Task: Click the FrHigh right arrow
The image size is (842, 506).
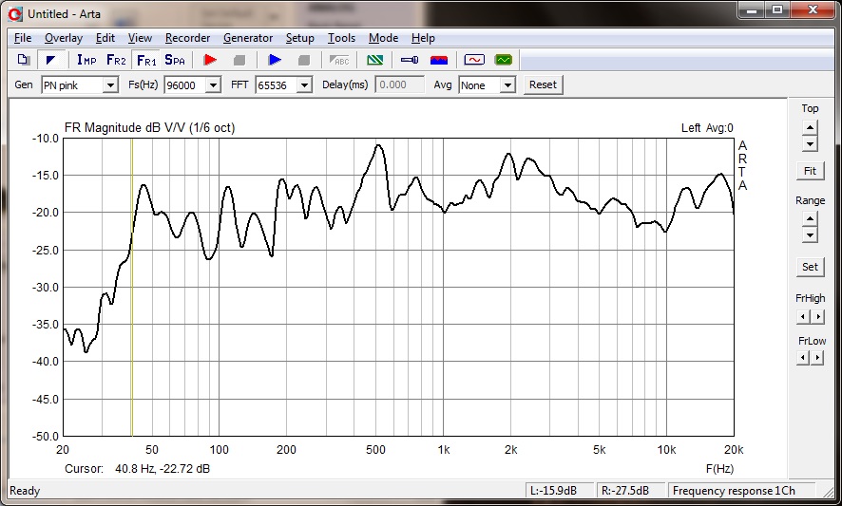Action: 817,316
